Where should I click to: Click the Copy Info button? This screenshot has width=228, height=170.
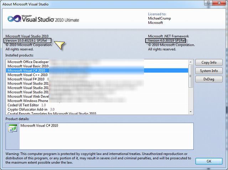pyautogui.click(x=209, y=62)
